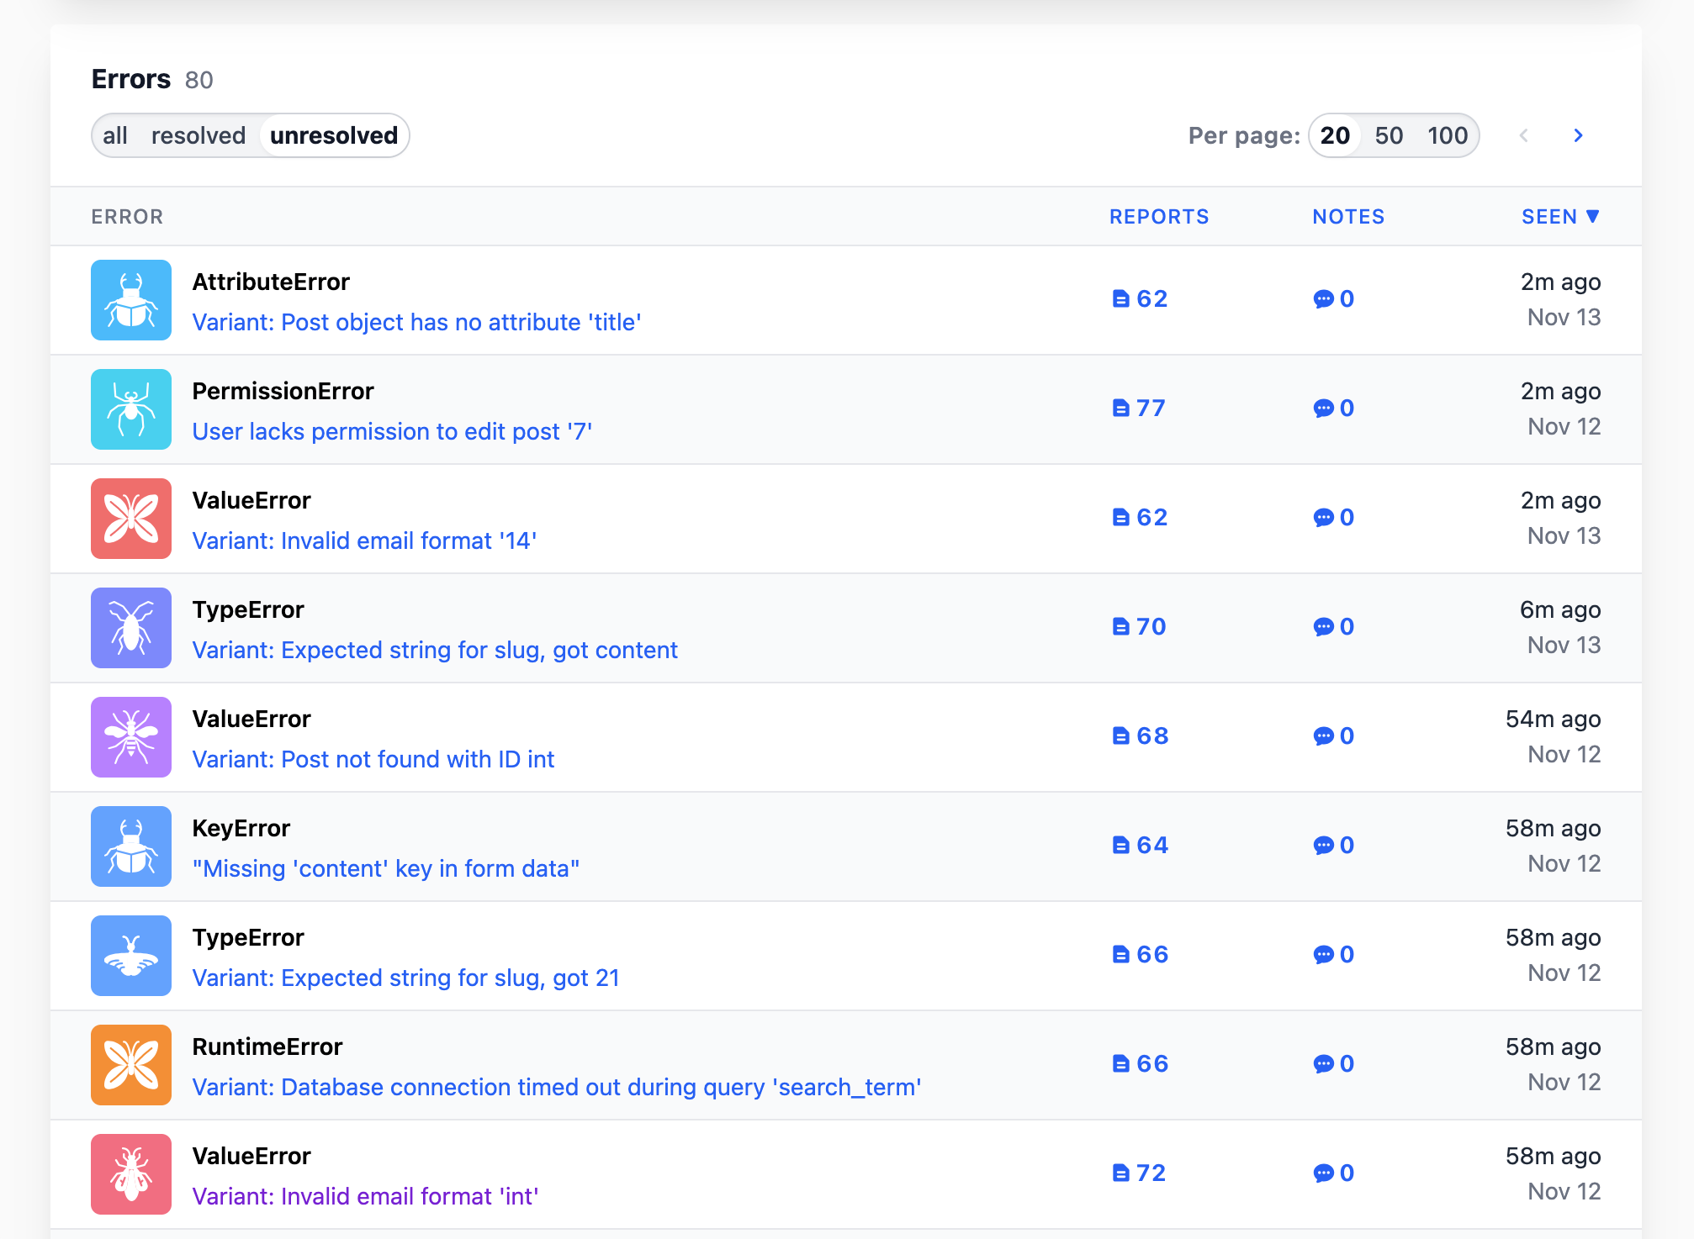Click the moth icon next to the second TypeError

tap(130, 956)
